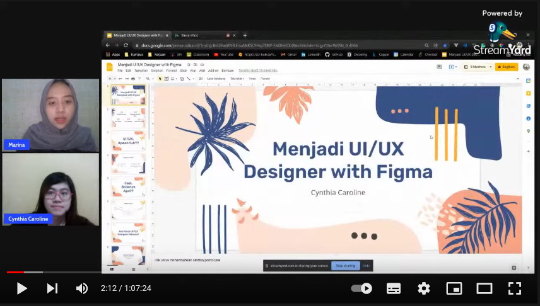Open the Apps bookmark shortcut
This screenshot has width=540, height=306.
click(x=113, y=54)
